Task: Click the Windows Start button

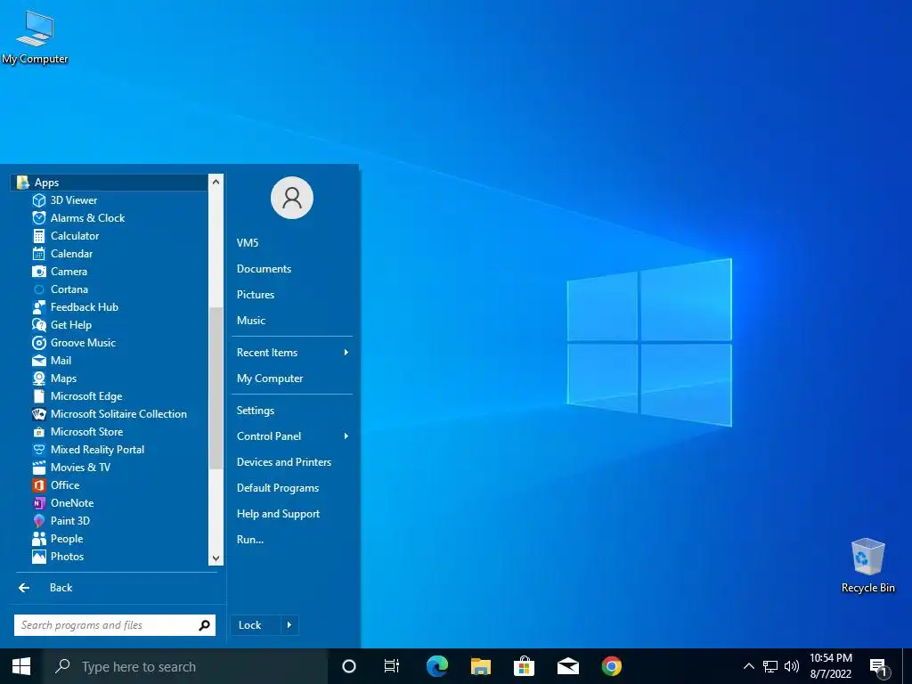Action: coord(21,666)
